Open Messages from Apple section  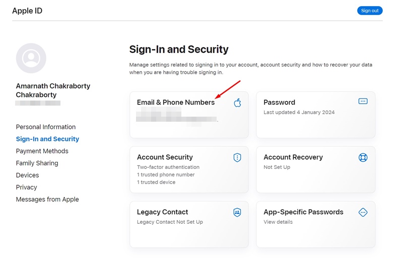coord(47,200)
